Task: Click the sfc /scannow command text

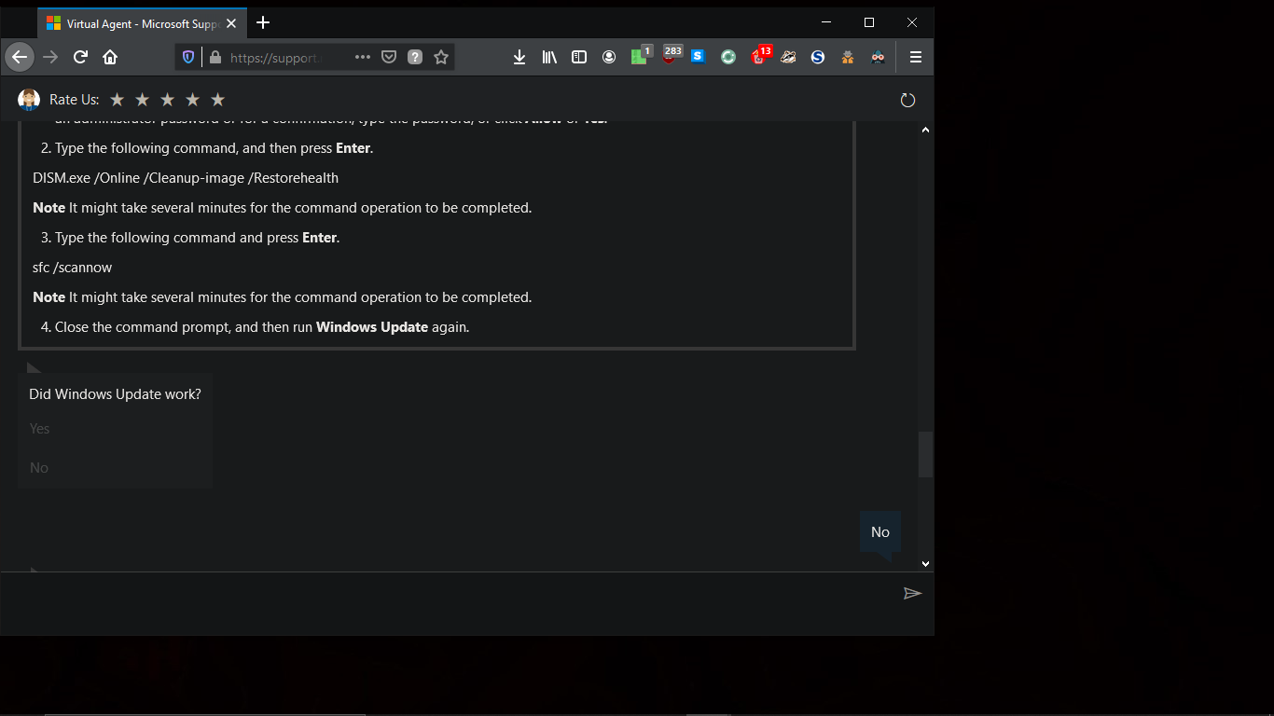Action: [x=73, y=268]
